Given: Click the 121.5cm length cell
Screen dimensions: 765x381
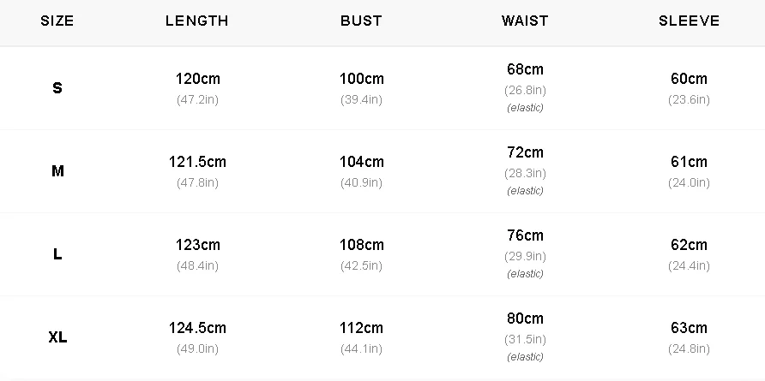Looking at the screenshot, I should (x=197, y=162).
